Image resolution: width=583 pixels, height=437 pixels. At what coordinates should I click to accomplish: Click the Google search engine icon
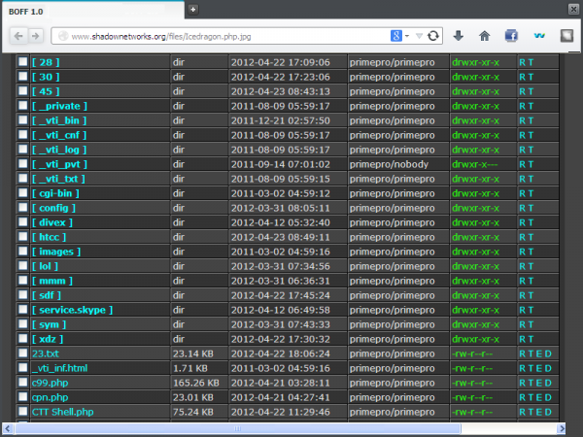(396, 36)
